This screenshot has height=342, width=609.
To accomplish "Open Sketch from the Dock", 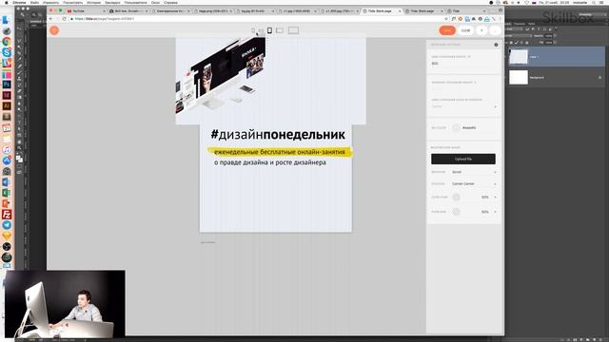I will (7, 236).
